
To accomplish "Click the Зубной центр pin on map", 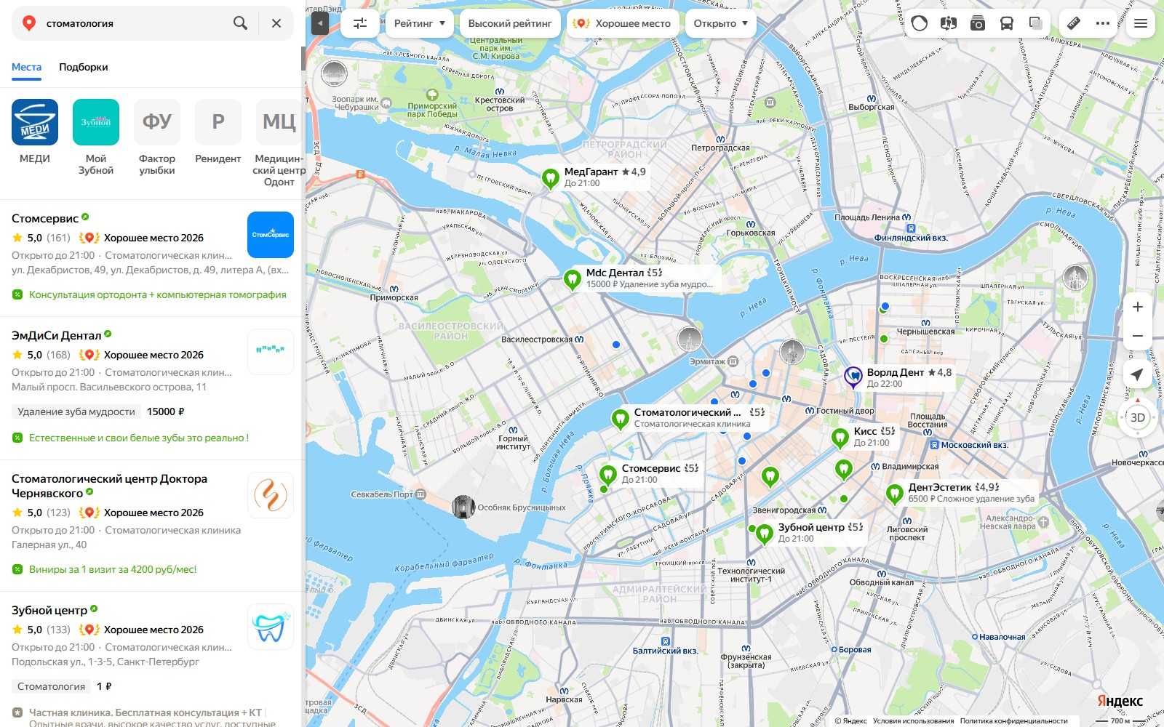I will coord(764,534).
